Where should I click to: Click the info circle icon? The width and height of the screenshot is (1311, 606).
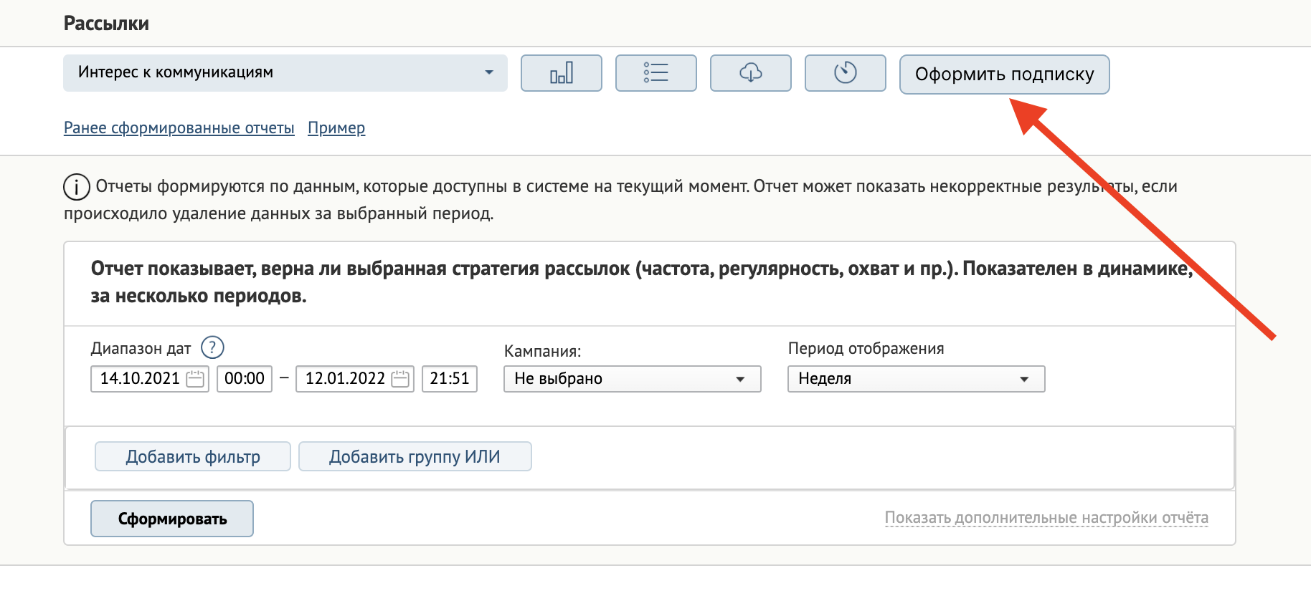(77, 187)
